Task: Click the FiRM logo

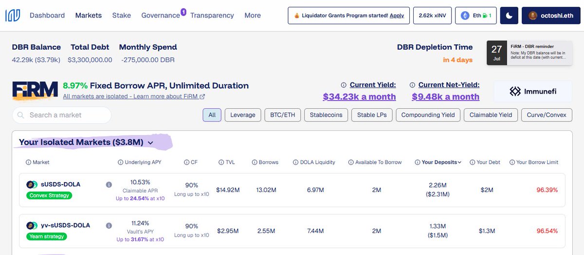Action: pyautogui.click(x=36, y=91)
